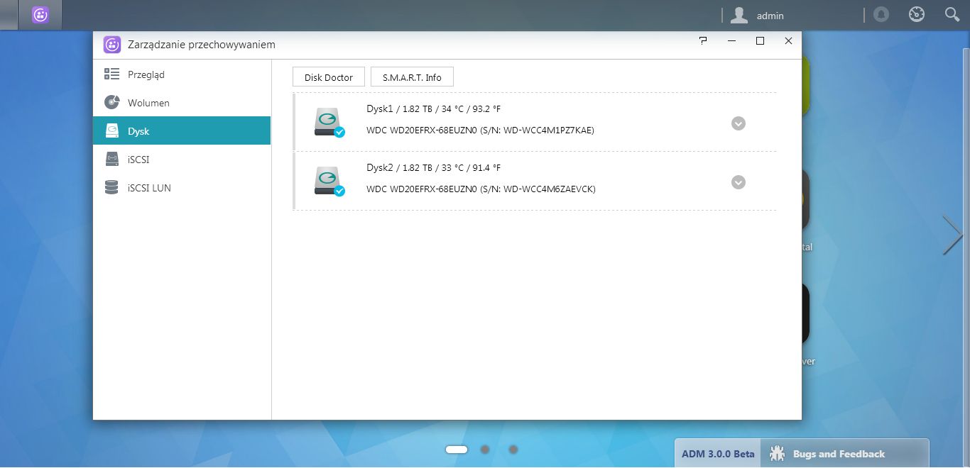Select Przegląd in sidebar
The height and width of the screenshot is (468, 970).
coord(182,74)
